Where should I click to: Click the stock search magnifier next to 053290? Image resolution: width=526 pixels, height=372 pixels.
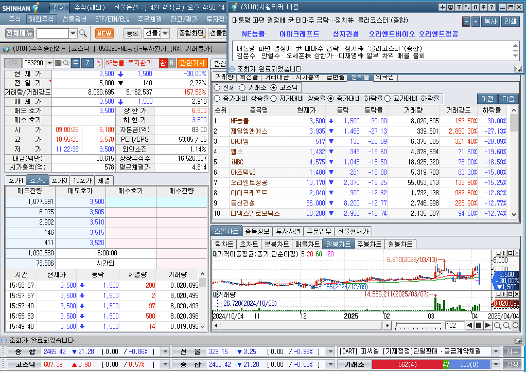pyautogui.click(x=66, y=63)
